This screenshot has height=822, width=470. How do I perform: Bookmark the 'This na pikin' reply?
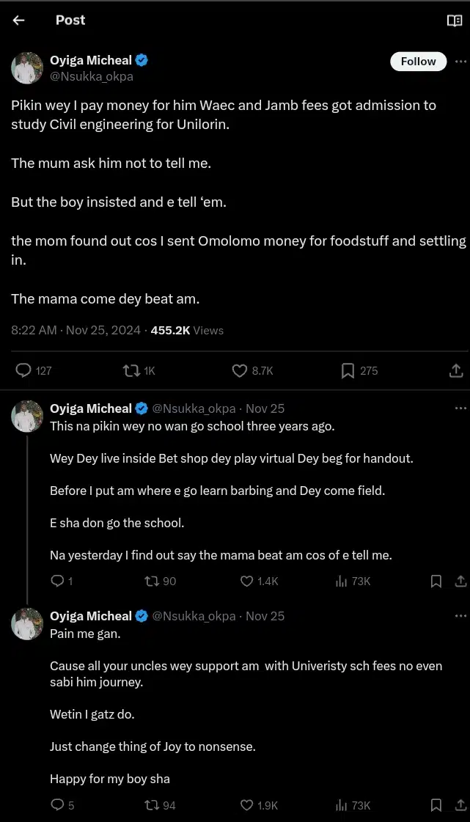(436, 581)
